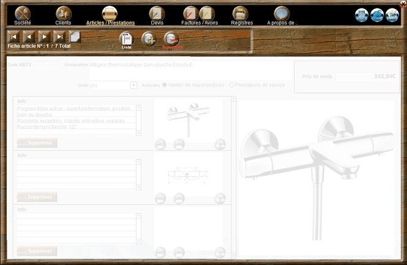Image resolution: width=407 pixels, height=265 pixels.
Task: Open the A propos de icon
Action: point(282,13)
